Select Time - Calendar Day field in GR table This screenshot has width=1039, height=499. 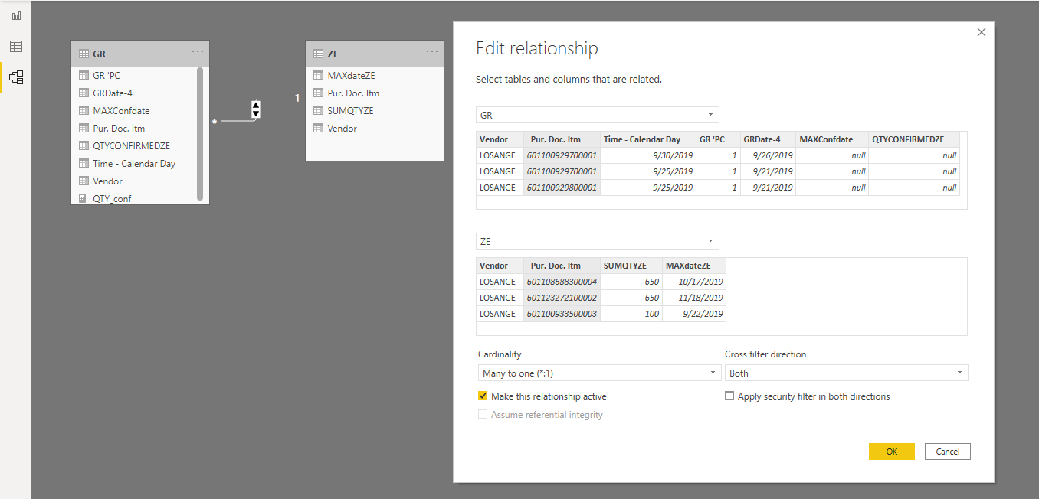click(134, 164)
